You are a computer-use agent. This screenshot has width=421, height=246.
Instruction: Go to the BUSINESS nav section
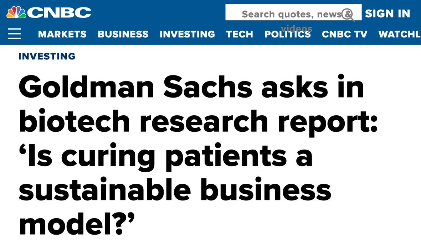(123, 34)
